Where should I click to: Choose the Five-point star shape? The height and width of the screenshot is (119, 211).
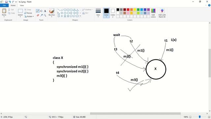[x=65, y=16]
